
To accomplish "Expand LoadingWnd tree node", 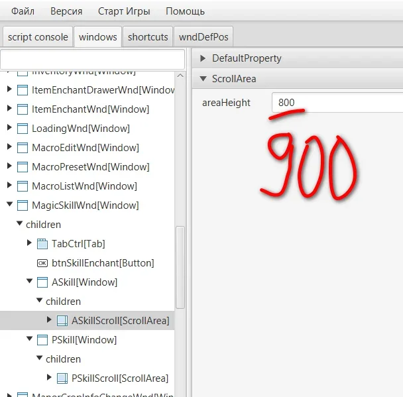I will coord(9,127).
